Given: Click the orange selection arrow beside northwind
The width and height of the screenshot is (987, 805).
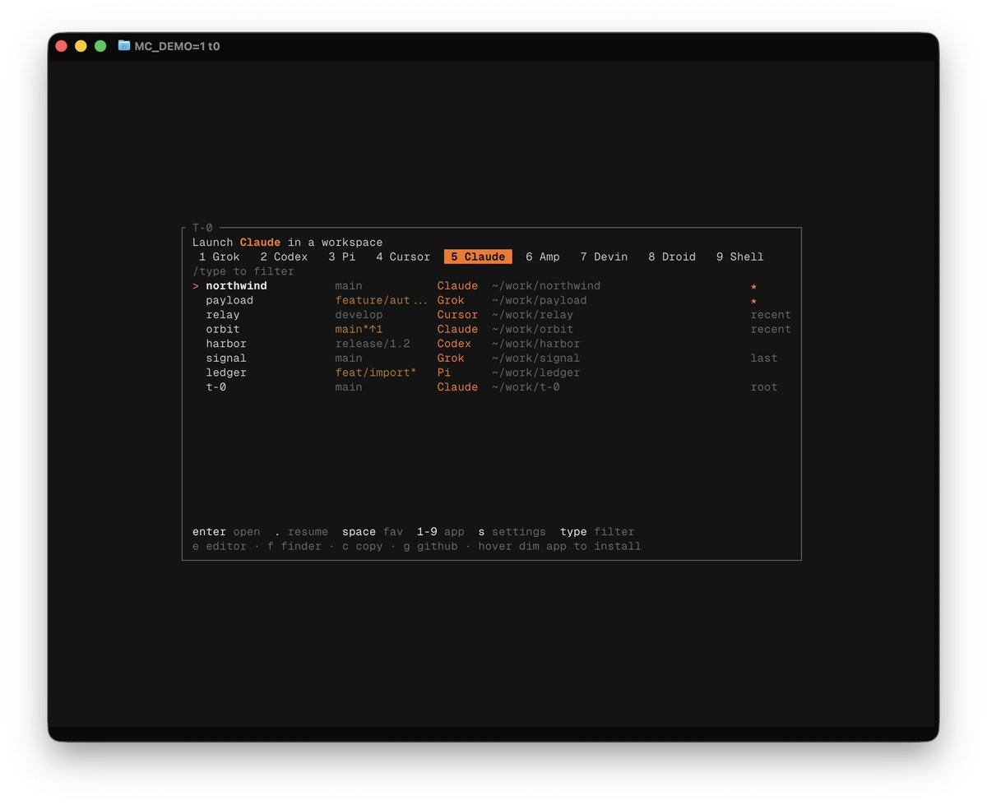Looking at the screenshot, I should pyautogui.click(x=196, y=286).
